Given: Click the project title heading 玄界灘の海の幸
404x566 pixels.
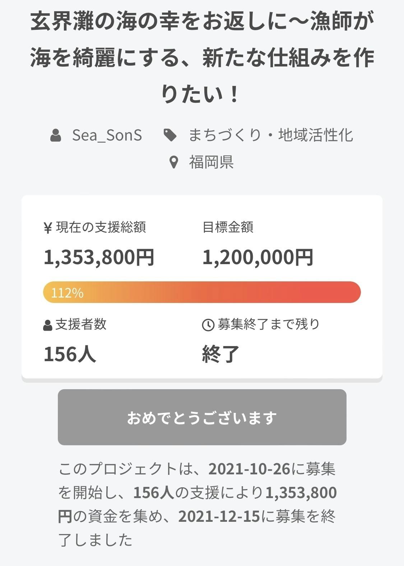Looking at the screenshot, I should 202,57.
